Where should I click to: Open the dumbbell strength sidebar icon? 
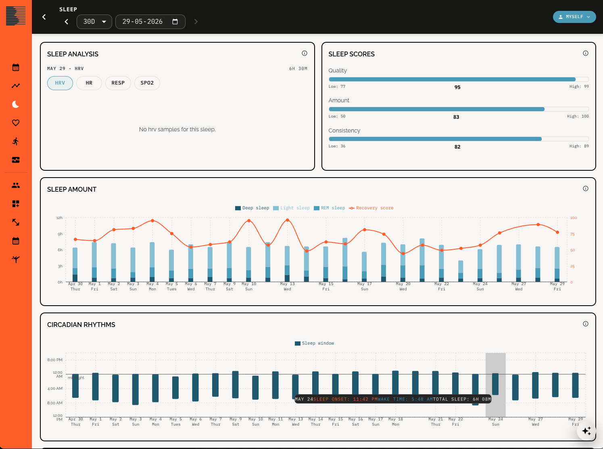[x=16, y=222]
